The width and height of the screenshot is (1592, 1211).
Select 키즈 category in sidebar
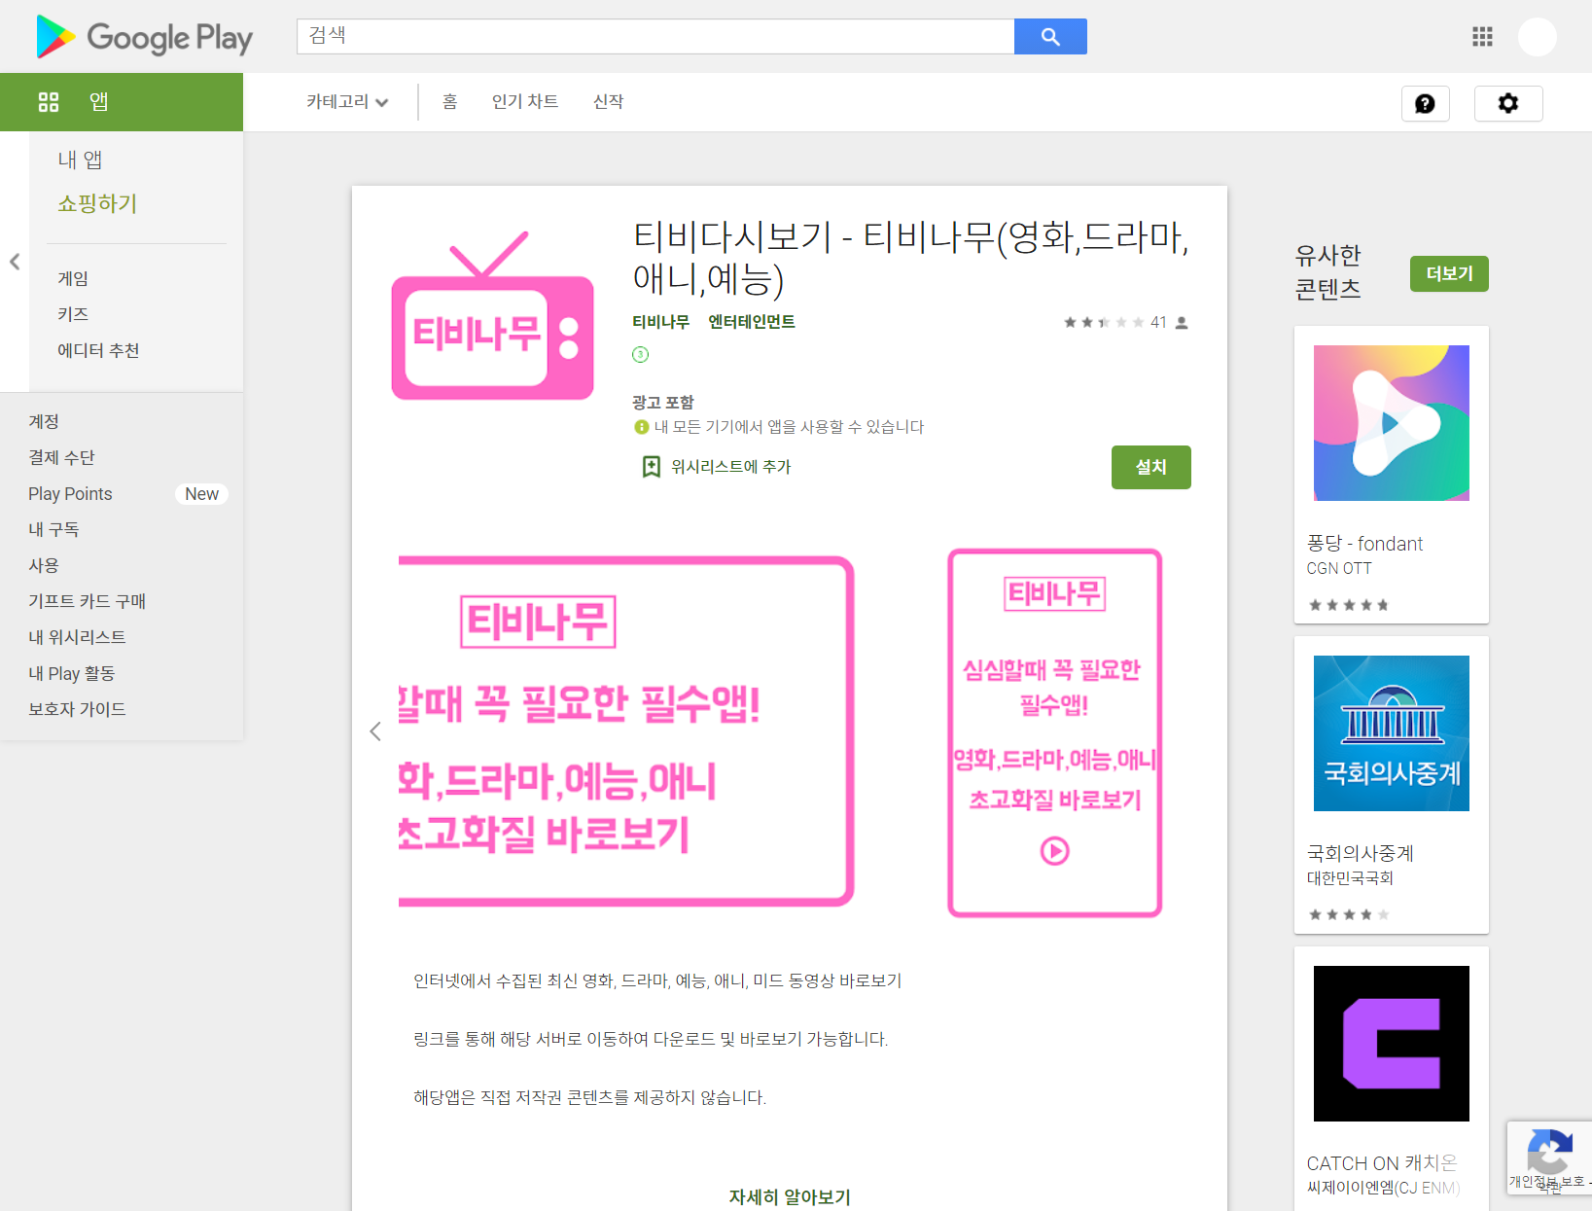coord(73,314)
